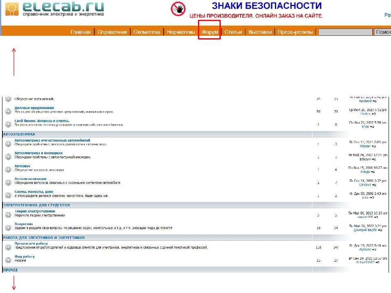The height and width of the screenshot is (293, 391).
Task: Click the no-hand safety sign banner icon
Action: coord(178,9)
